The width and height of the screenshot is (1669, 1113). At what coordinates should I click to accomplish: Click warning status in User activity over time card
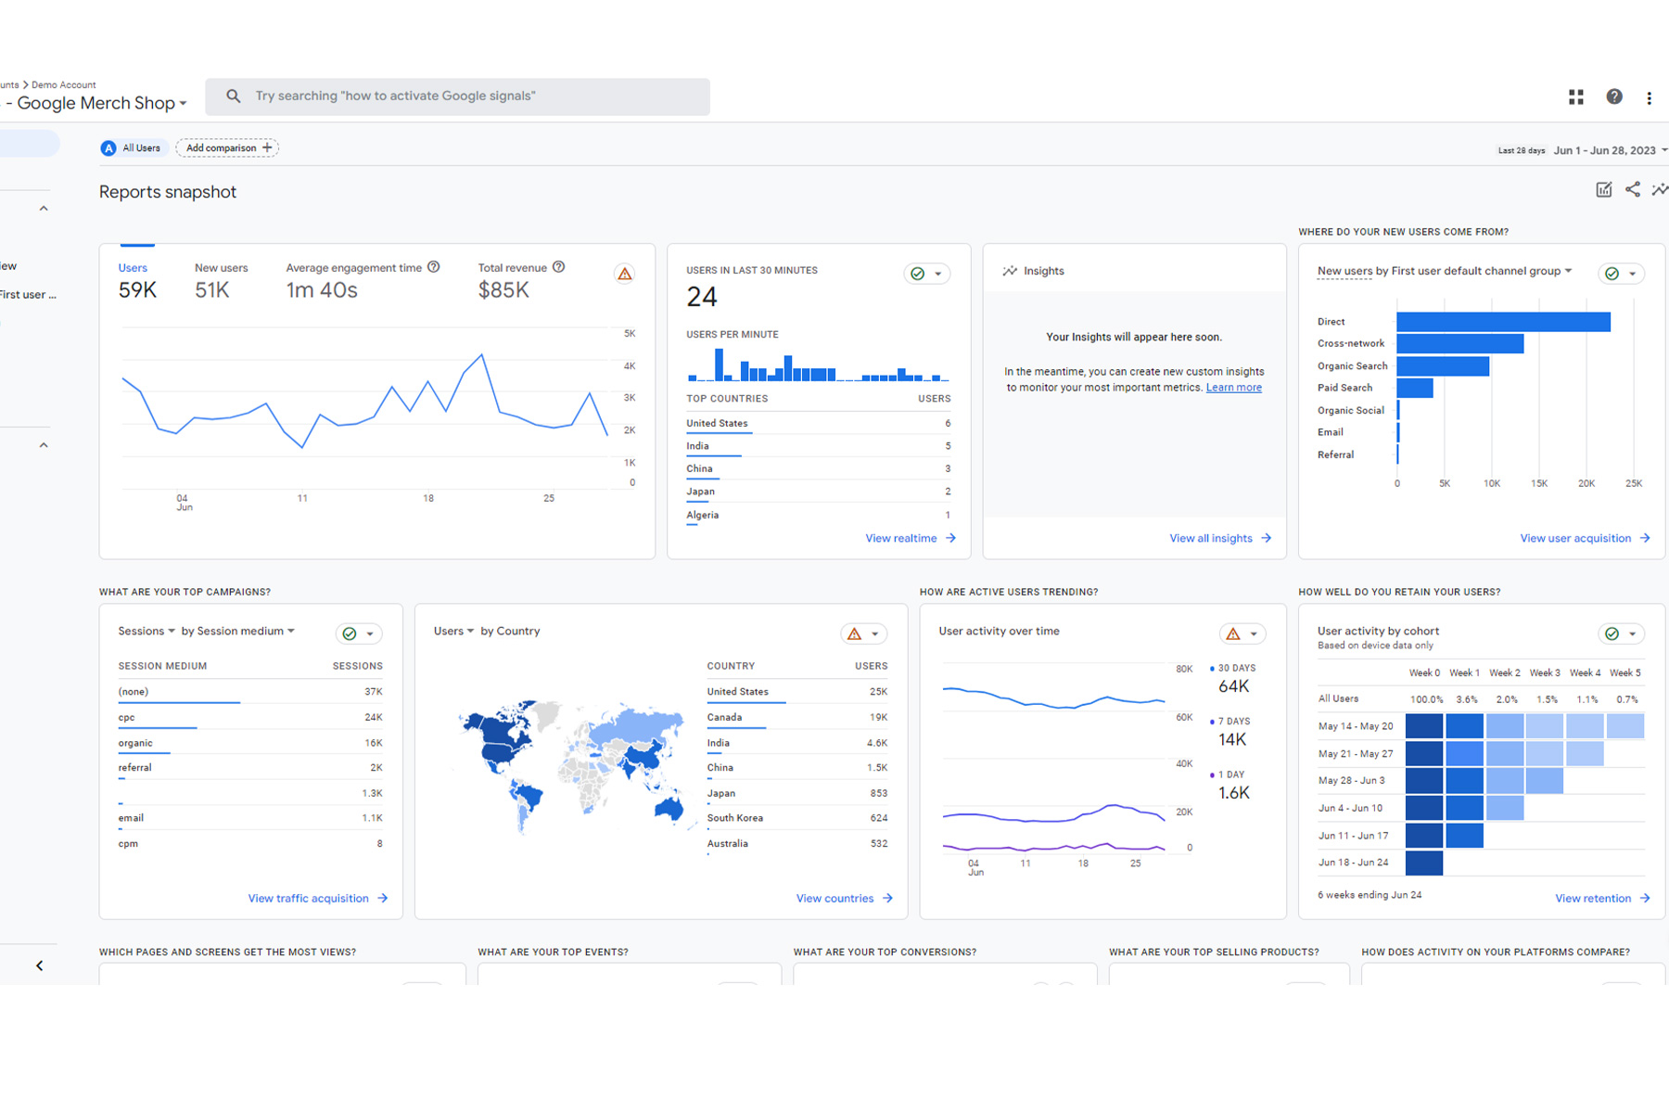[1232, 633]
